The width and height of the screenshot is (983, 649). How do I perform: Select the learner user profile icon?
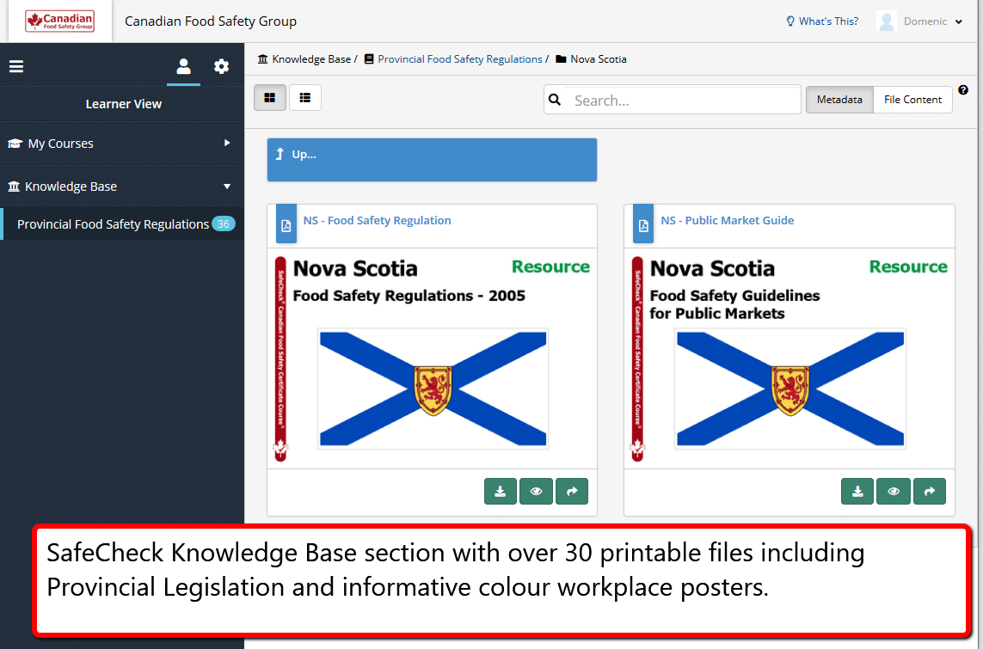(x=184, y=66)
